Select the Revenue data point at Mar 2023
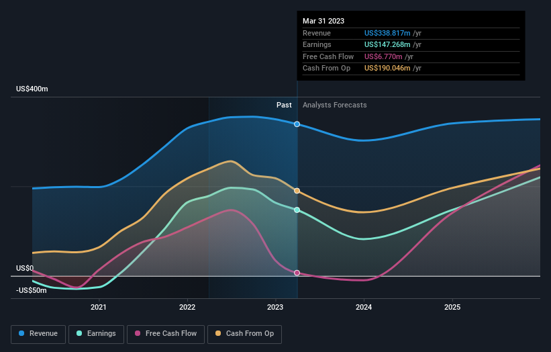The width and height of the screenshot is (551, 352). (297, 124)
